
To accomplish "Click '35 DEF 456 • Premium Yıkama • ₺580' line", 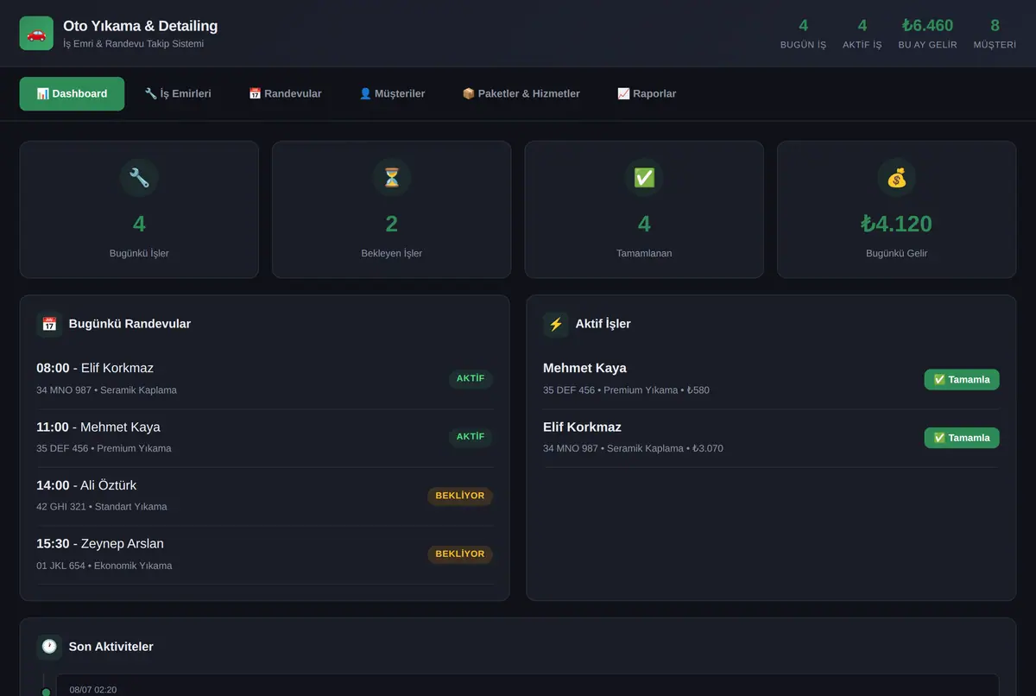I will point(626,390).
